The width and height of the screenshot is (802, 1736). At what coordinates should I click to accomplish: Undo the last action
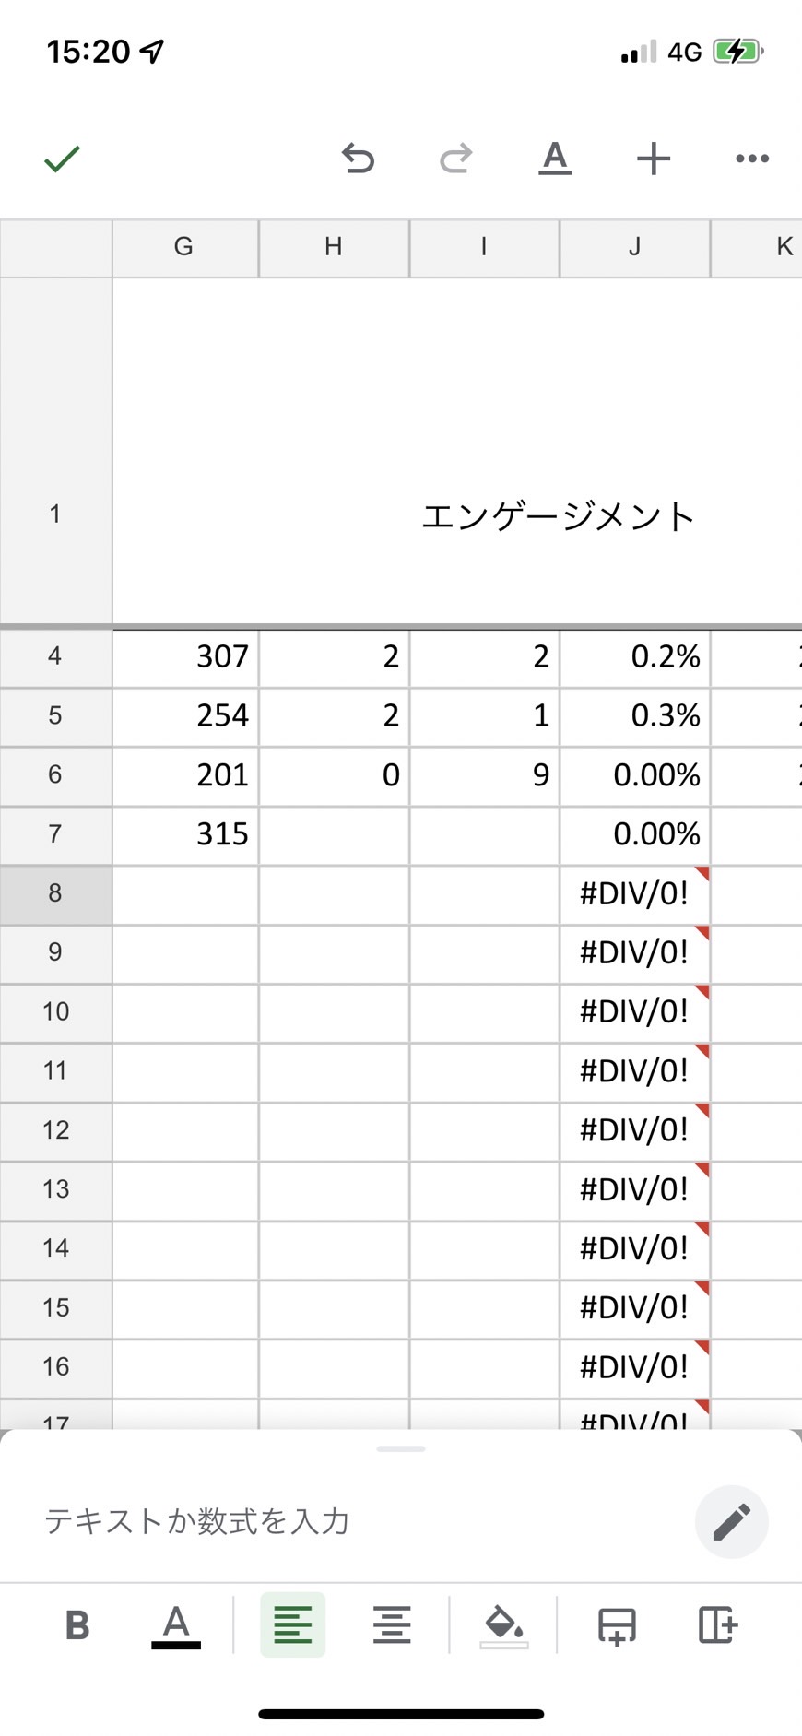[358, 159]
